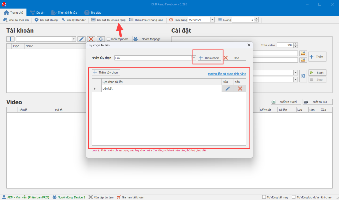The width and height of the screenshot is (339, 200).
Task: Expand the Nhóm tùy chọn dropdown
Action: [194, 58]
